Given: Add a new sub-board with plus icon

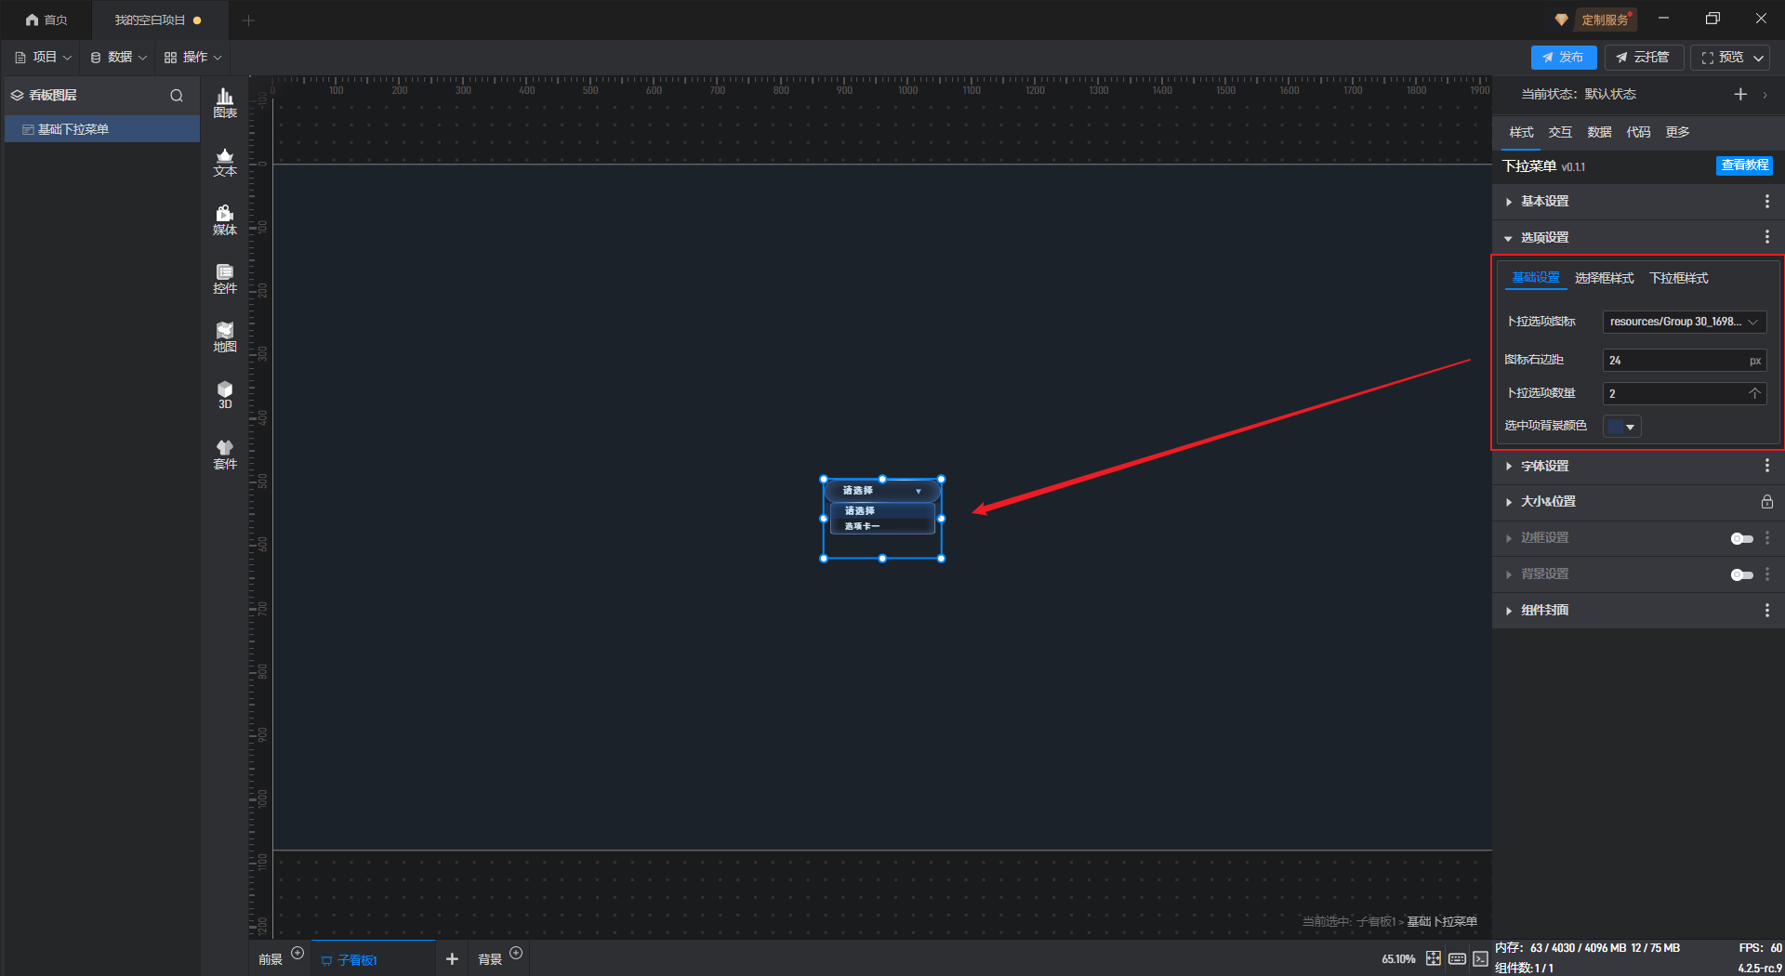Looking at the screenshot, I should 452,958.
